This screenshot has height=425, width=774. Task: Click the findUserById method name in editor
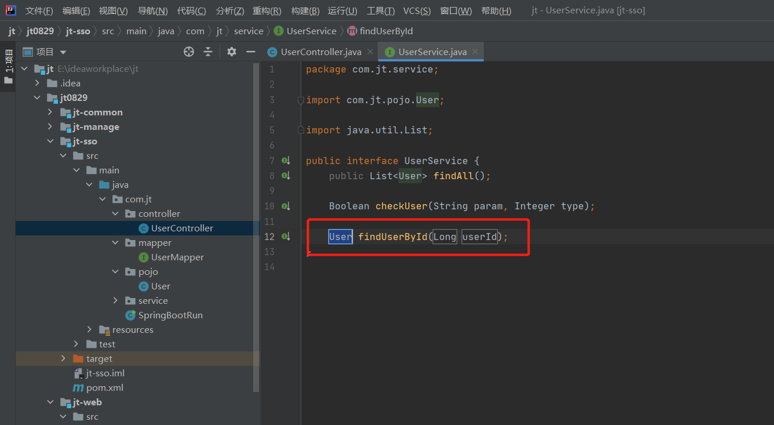[393, 237]
